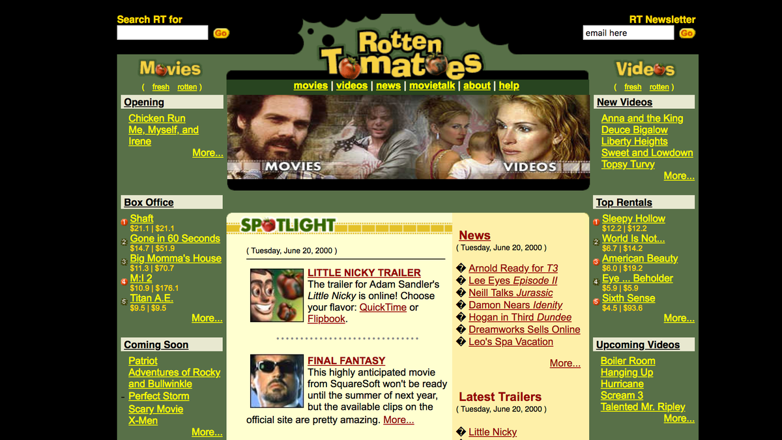The image size is (782, 440).
Task: Open the Deuce Bigalow link
Action: (635, 130)
